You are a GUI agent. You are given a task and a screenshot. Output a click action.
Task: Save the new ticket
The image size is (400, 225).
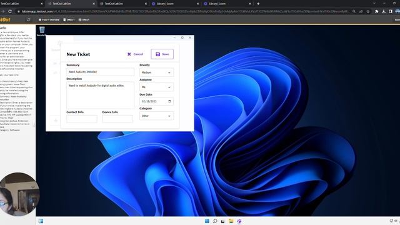[x=162, y=54]
